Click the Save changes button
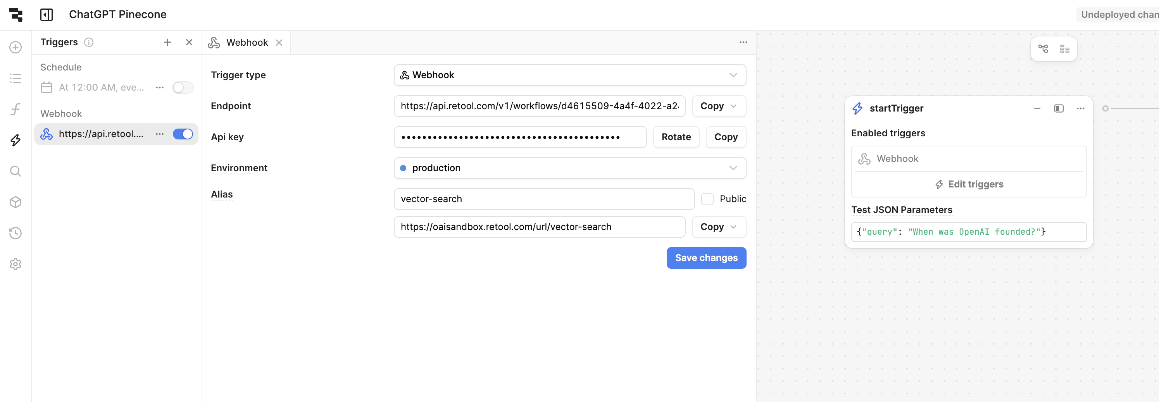 (x=706, y=258)
